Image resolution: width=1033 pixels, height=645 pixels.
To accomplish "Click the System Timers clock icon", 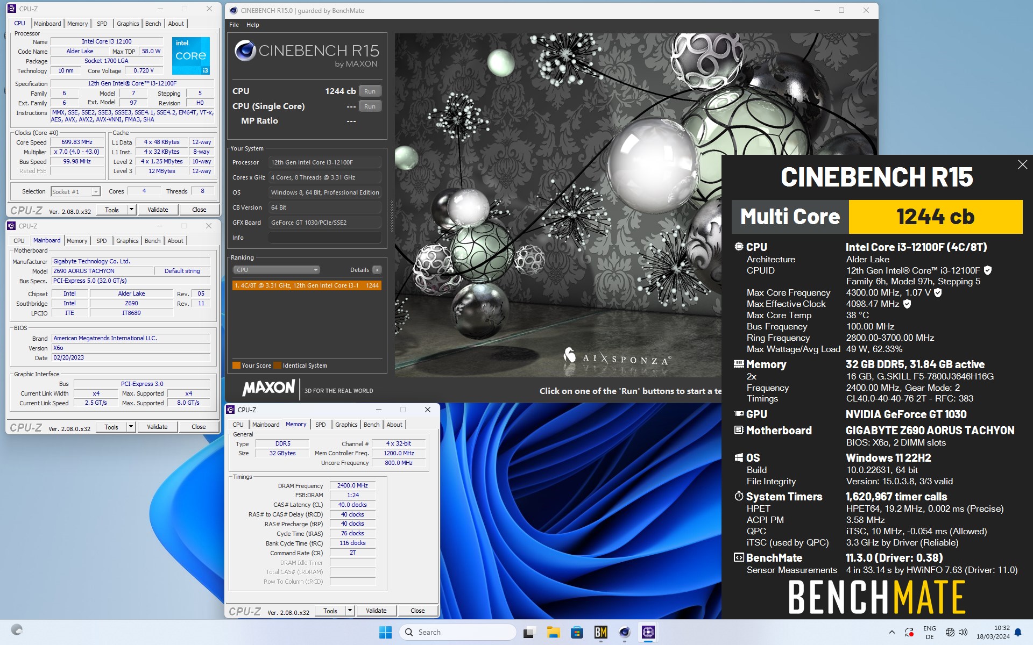I will pos(739,496).
